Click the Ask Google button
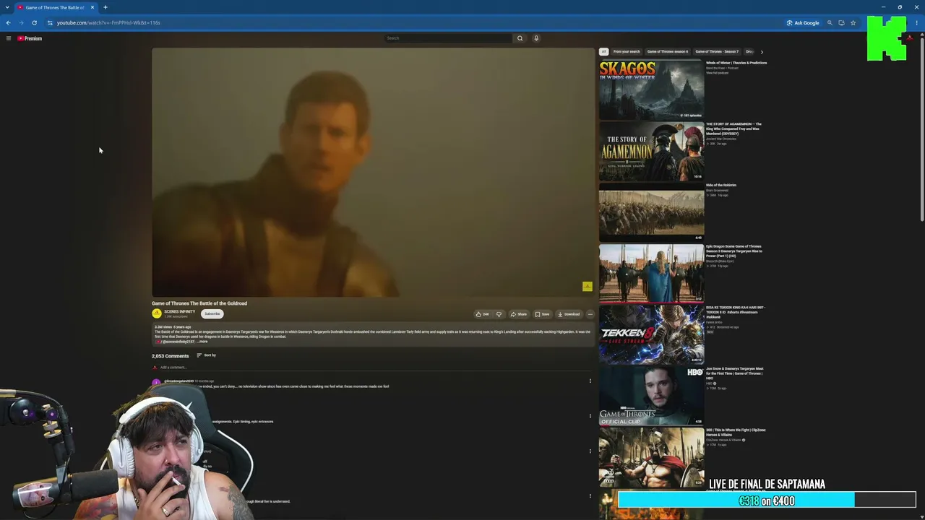This screenshot has width=925, height=520. coord(804,22)
